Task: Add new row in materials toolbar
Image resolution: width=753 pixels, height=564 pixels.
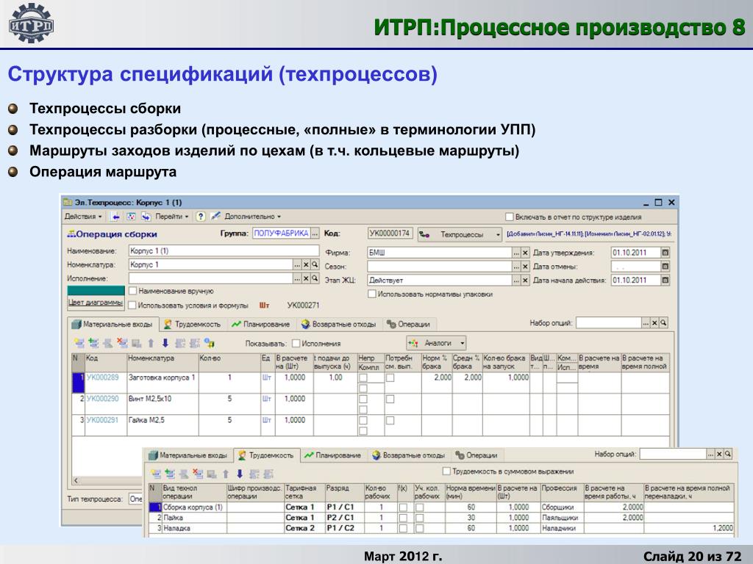Action: [79, 343]
